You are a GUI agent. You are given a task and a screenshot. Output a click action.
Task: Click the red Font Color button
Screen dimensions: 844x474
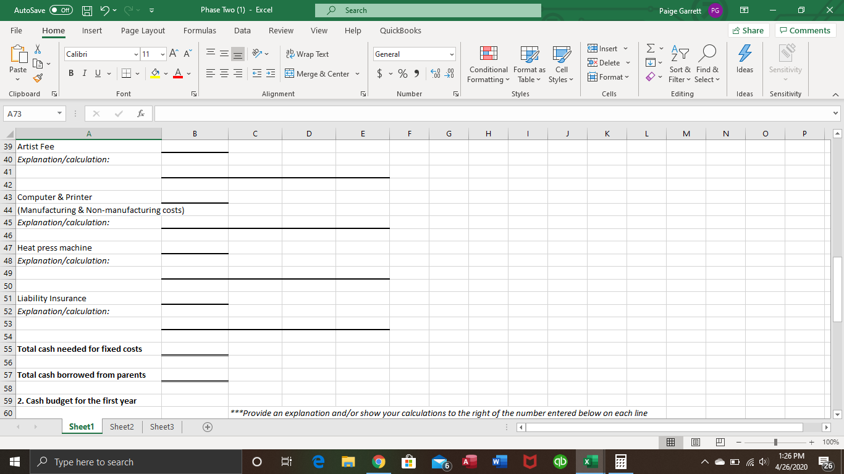coord(178,73)
